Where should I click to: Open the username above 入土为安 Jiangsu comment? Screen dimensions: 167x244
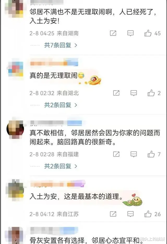click(57, 184)
